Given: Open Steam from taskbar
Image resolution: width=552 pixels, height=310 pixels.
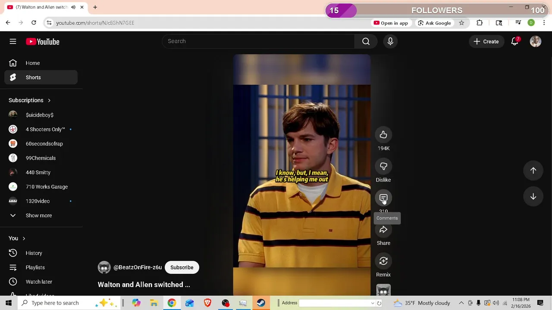Looking at the screenshot, I should [x=261, y=303].
